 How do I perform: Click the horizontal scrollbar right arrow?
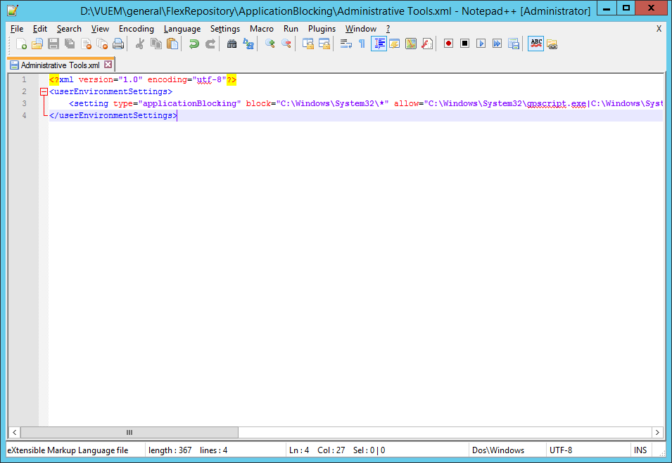pos(657,432)
